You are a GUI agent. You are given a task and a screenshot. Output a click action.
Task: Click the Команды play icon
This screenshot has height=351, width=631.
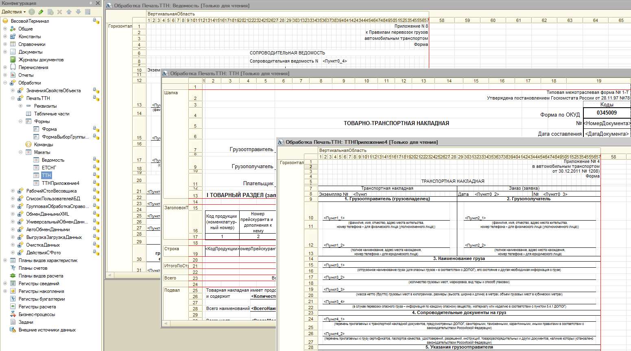28,144
